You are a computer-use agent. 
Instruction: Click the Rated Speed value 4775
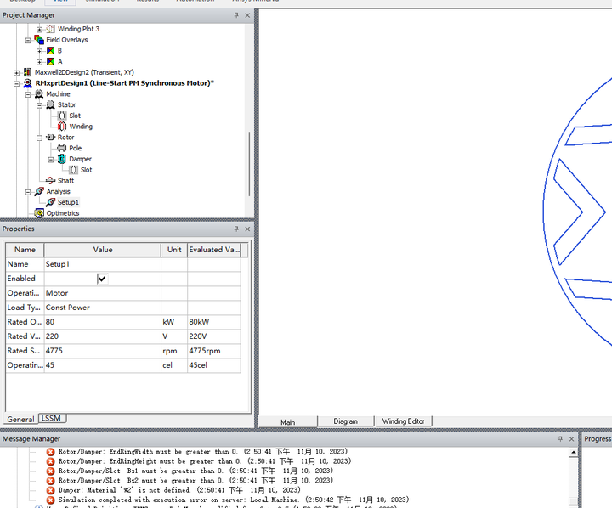[x=103, y=351]
